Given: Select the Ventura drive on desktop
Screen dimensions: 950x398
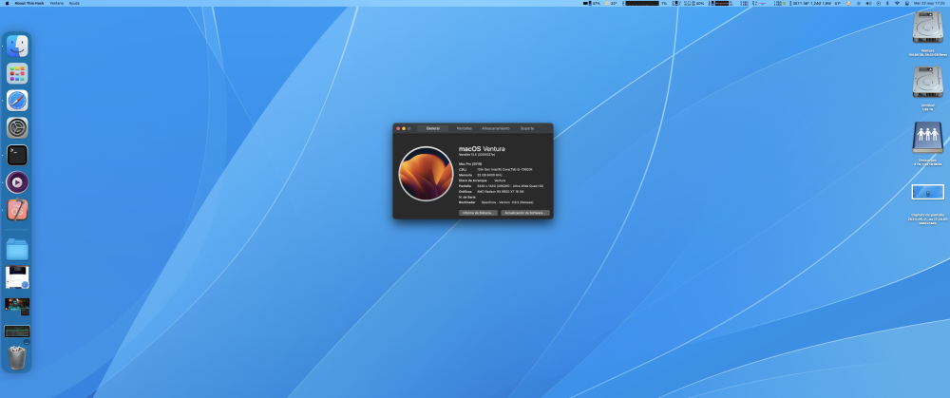Looking at the screenshot, I should (x=927, y=28).
